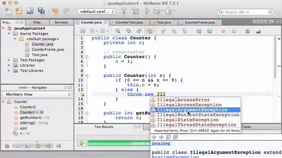Switch to the Files tab
The width and height of the screenshot is (282, 158).
pos(37,22)
